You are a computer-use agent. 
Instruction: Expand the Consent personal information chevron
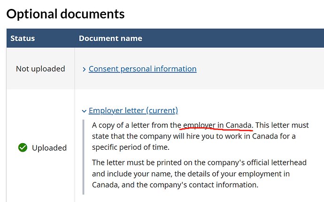tap(84, 69)
